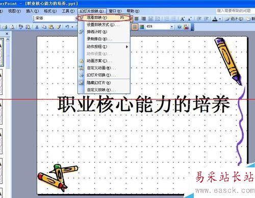Image resolution: width=255 pixels, height=198 pixels.
Task: Click the numbered list icon
Action: tap(167, 18)
